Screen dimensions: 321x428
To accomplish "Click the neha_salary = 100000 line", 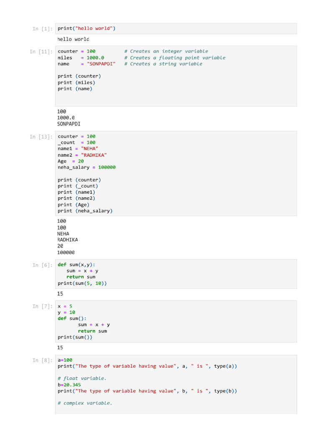I will [x=87, y=167].
